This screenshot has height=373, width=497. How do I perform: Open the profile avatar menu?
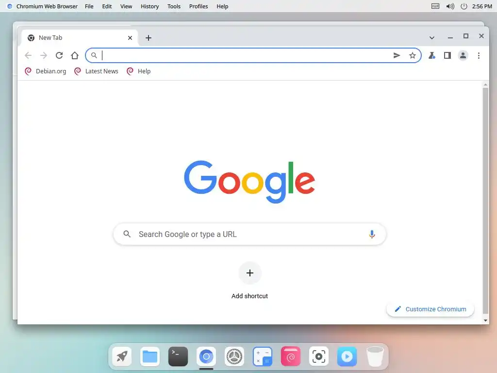(463, 55)
